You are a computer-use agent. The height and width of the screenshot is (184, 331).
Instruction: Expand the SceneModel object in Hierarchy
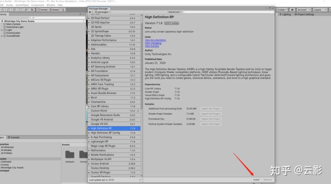pyautogui.click(x=2, y=36)
